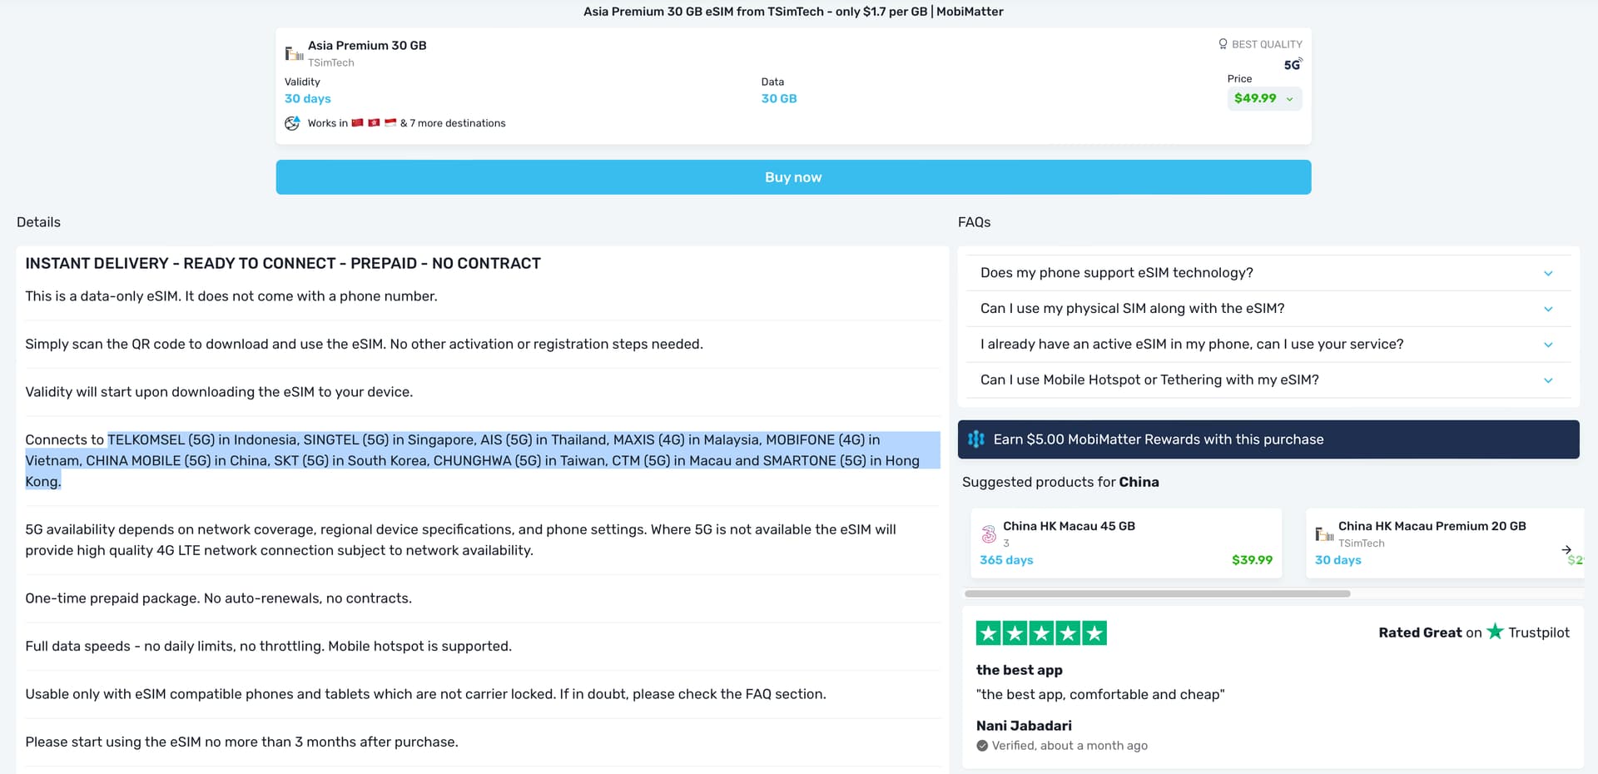Click the MobiMatter Rewards icon
Image resolution: width=1598 pixels, height=774 pixels.
click(976, 439)
